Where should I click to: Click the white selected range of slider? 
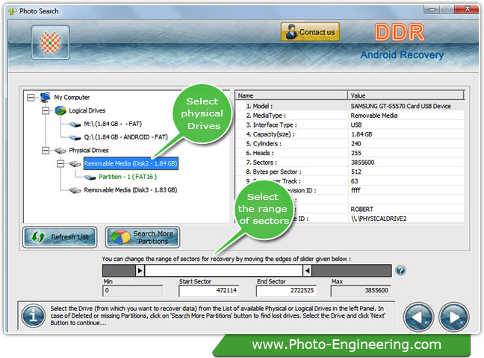(x=223, y=271)
